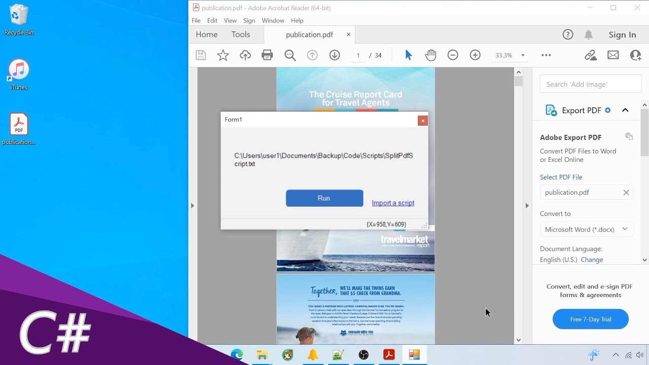Select publication PDF file on desktop

(19, 129)
